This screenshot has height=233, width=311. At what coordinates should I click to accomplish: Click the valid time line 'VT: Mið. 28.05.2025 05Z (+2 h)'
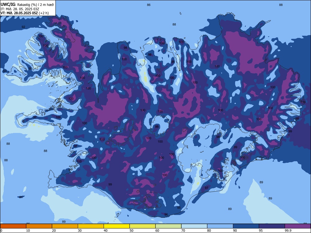[25, 13]
